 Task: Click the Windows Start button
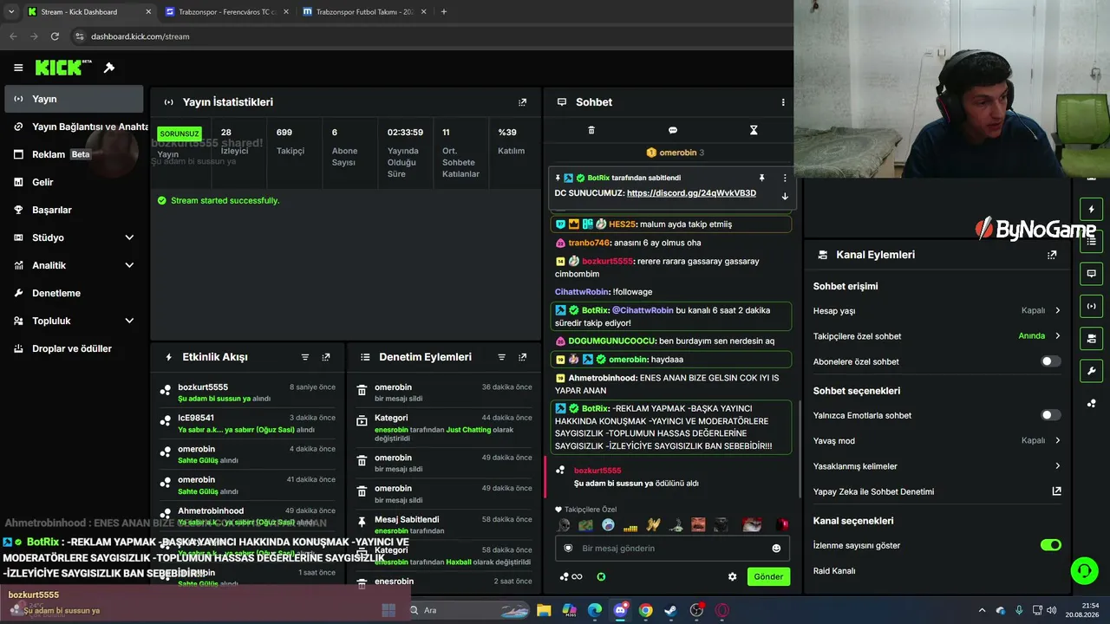coord(388,610)
